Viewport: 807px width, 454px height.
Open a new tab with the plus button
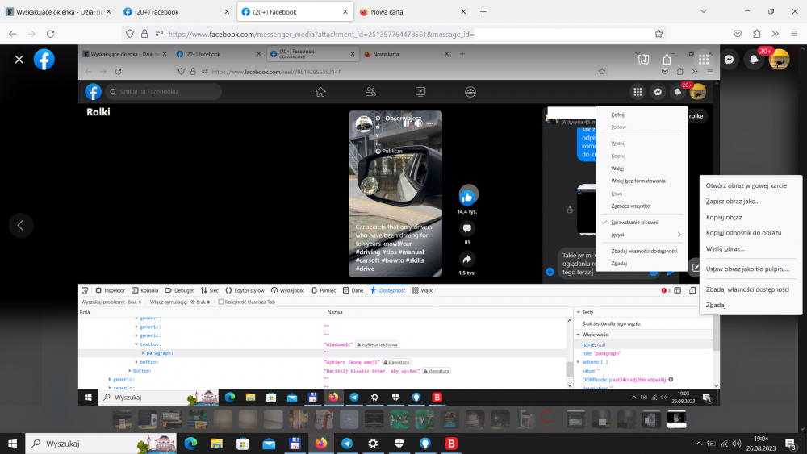pos(483,12)
